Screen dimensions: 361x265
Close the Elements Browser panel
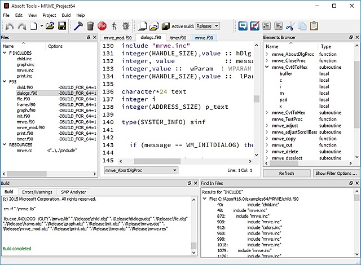356,37
